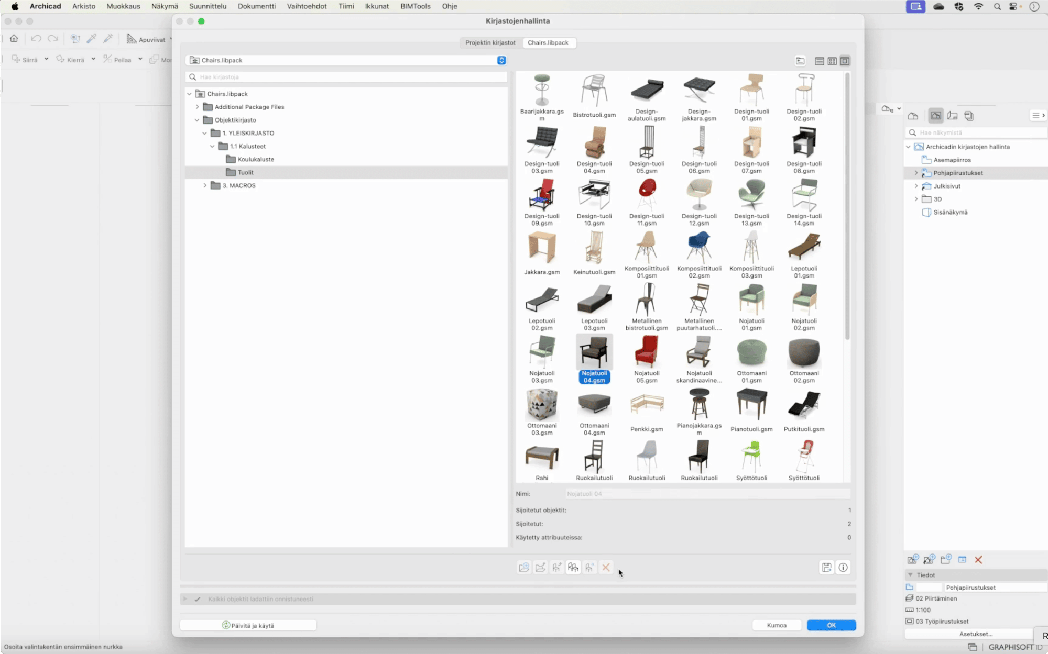
Task: Click the Kumoa cancel button
Action: click(777, 625)
